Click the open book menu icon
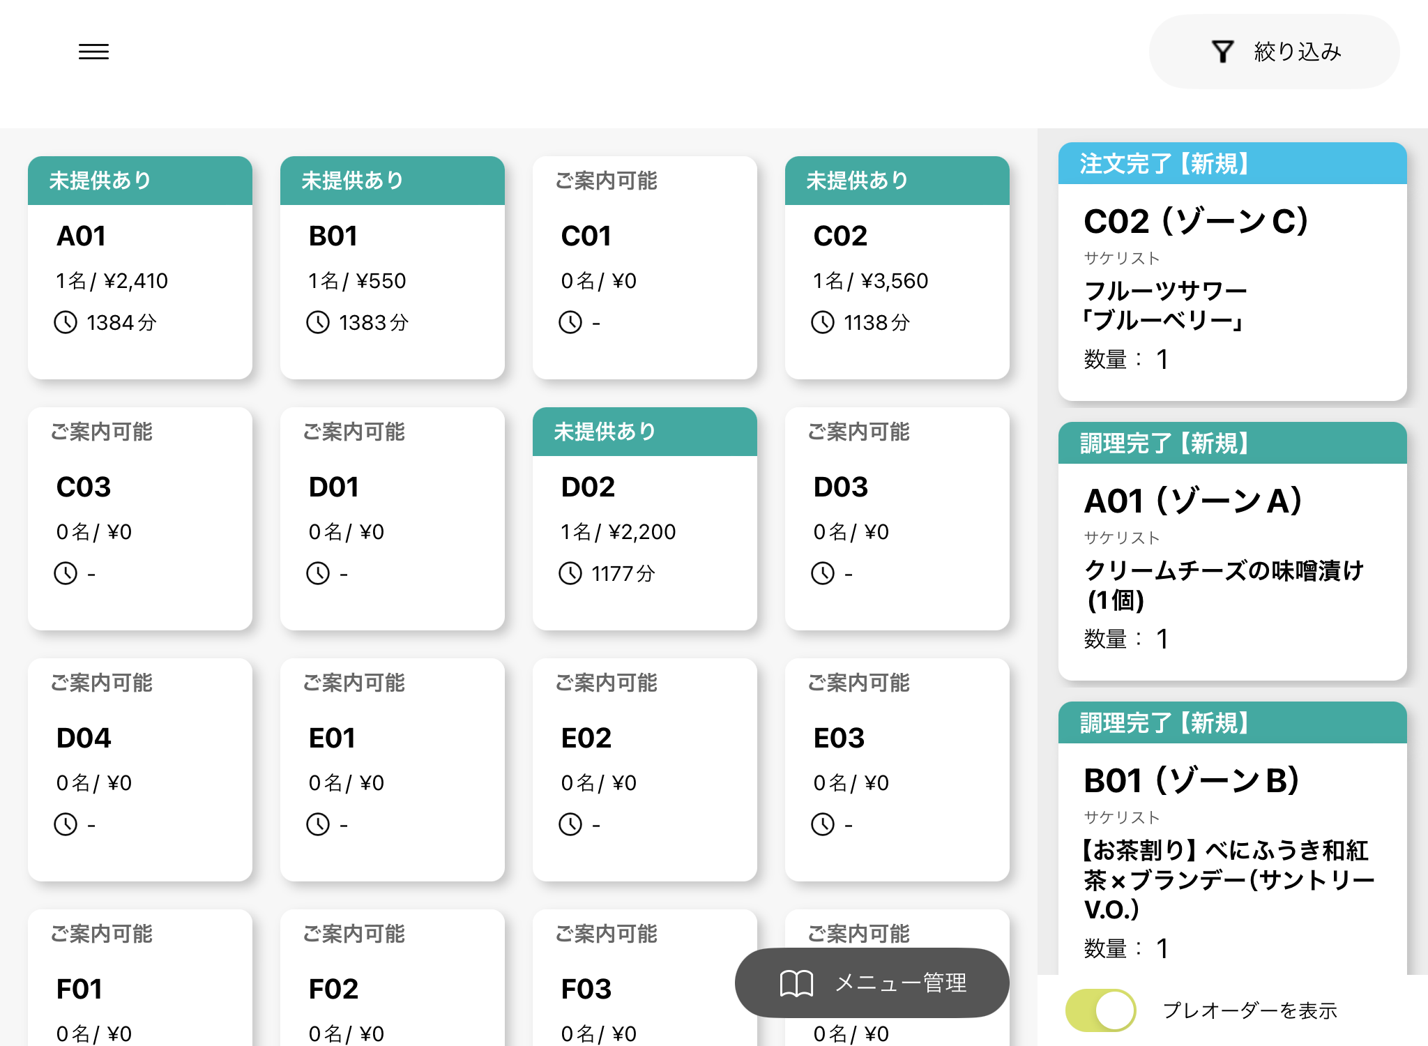This screenshot has width=1428, height=1046. click(x=796, y=983)
